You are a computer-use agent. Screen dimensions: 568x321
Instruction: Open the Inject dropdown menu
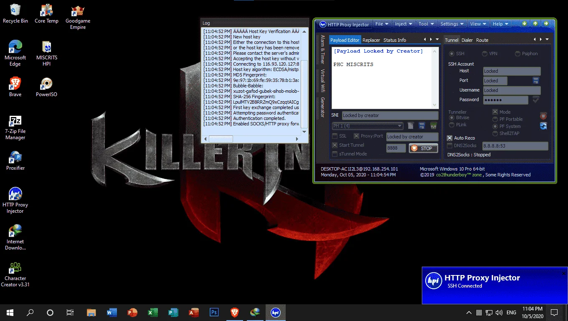tap(403, 24)
